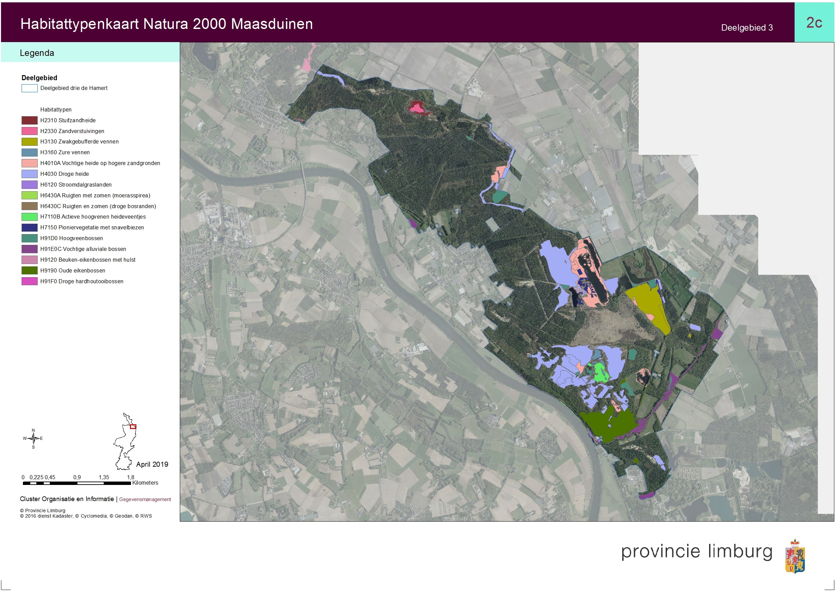Click the scale bar in kilometers
Viewport: 835px width, 591px height.
coord(76,483)
